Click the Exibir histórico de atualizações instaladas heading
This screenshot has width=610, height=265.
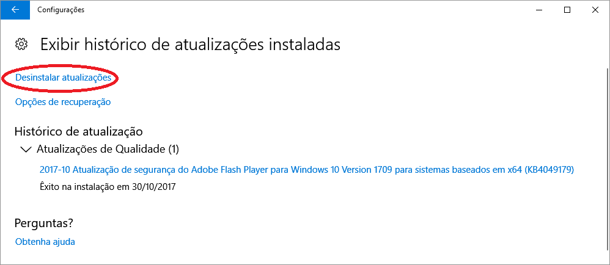pos(190,45)
